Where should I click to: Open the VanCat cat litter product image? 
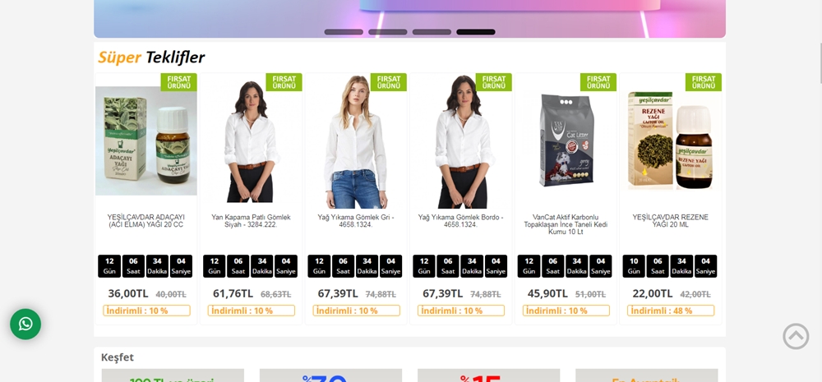pos(566,141)
